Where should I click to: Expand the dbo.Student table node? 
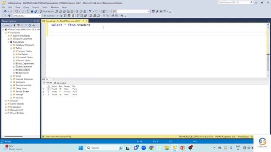(14, 70)
